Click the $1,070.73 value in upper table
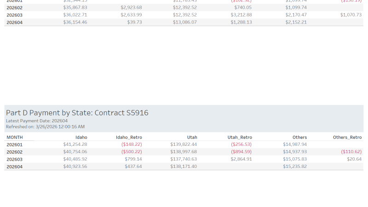Image resolution: width=368 pixels, height=207 pixels. coord(351,15)
